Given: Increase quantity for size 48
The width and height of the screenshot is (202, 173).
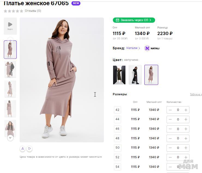Looking at the screenshot, I should click(x=186, y=139).
